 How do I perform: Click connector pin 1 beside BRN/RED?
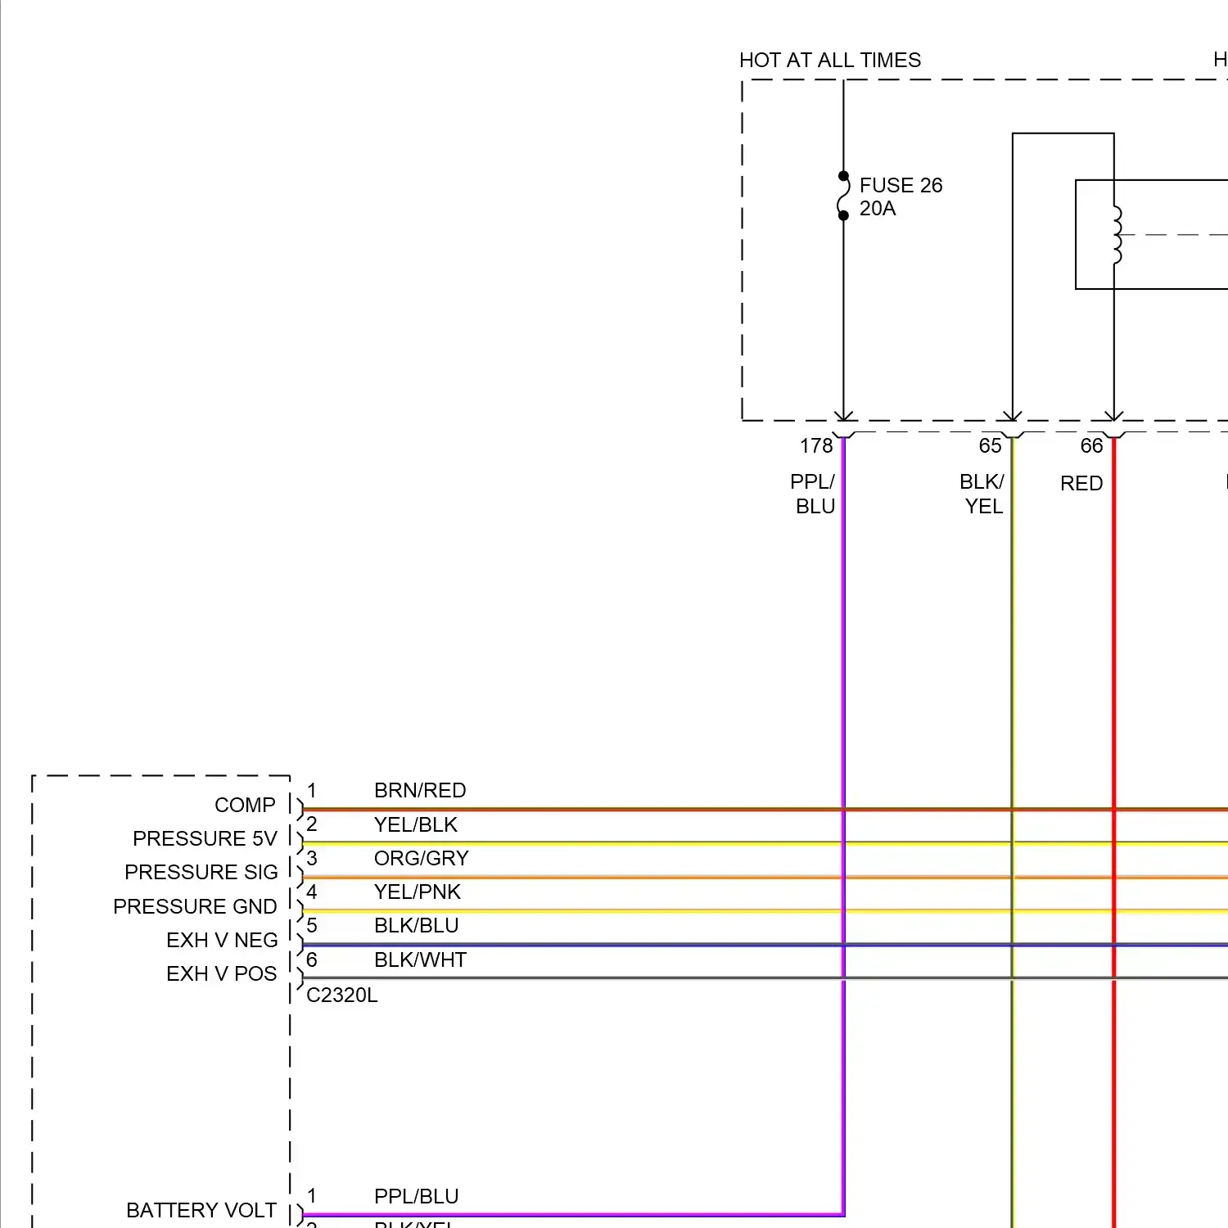[312, 790]
